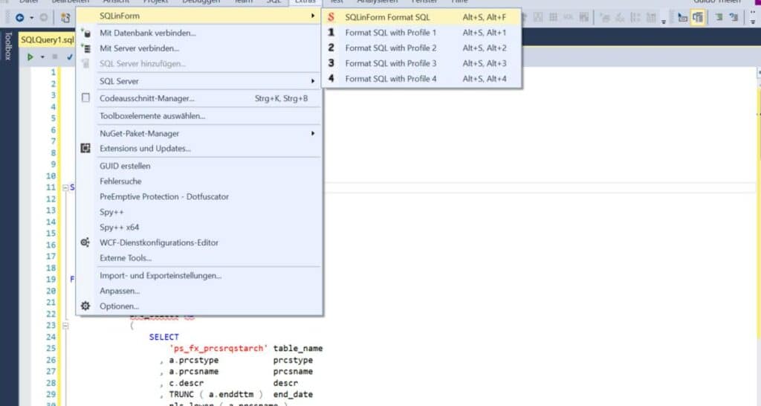Click the navigate backward arrow icon
761x406 pixels.
click(x=20, y=18)
